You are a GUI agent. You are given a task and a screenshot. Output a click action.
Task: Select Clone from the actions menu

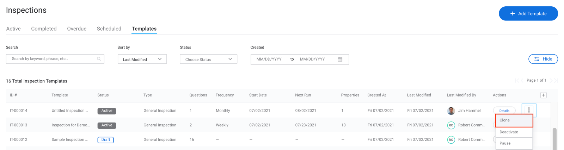point(514,120)
